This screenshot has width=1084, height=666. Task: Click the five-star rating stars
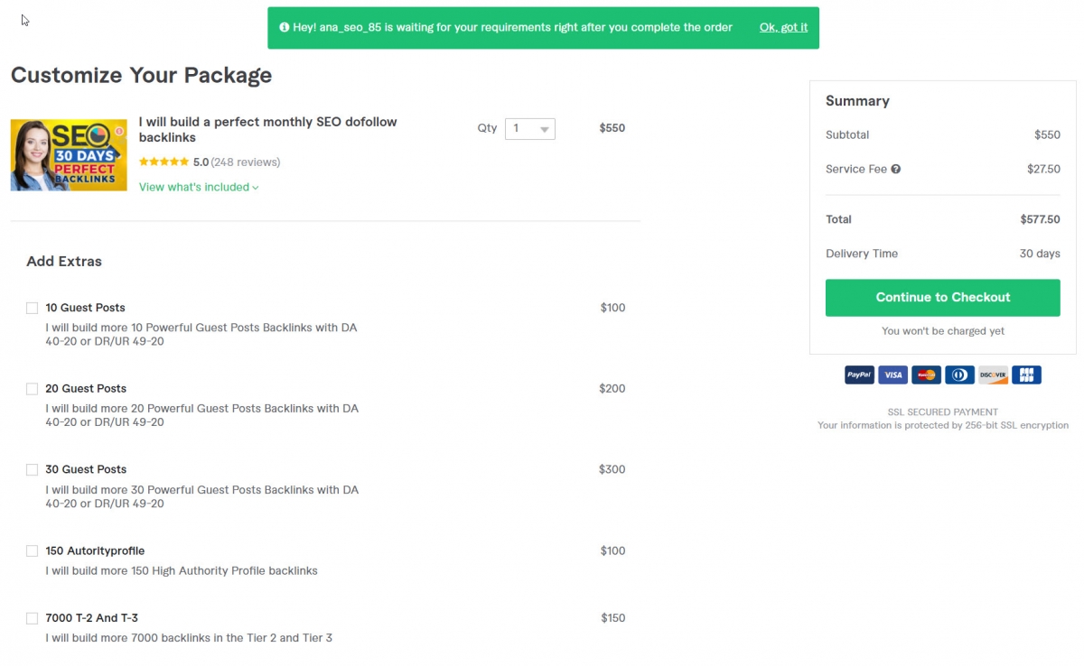pyautogui.click(x=164, y=162)
